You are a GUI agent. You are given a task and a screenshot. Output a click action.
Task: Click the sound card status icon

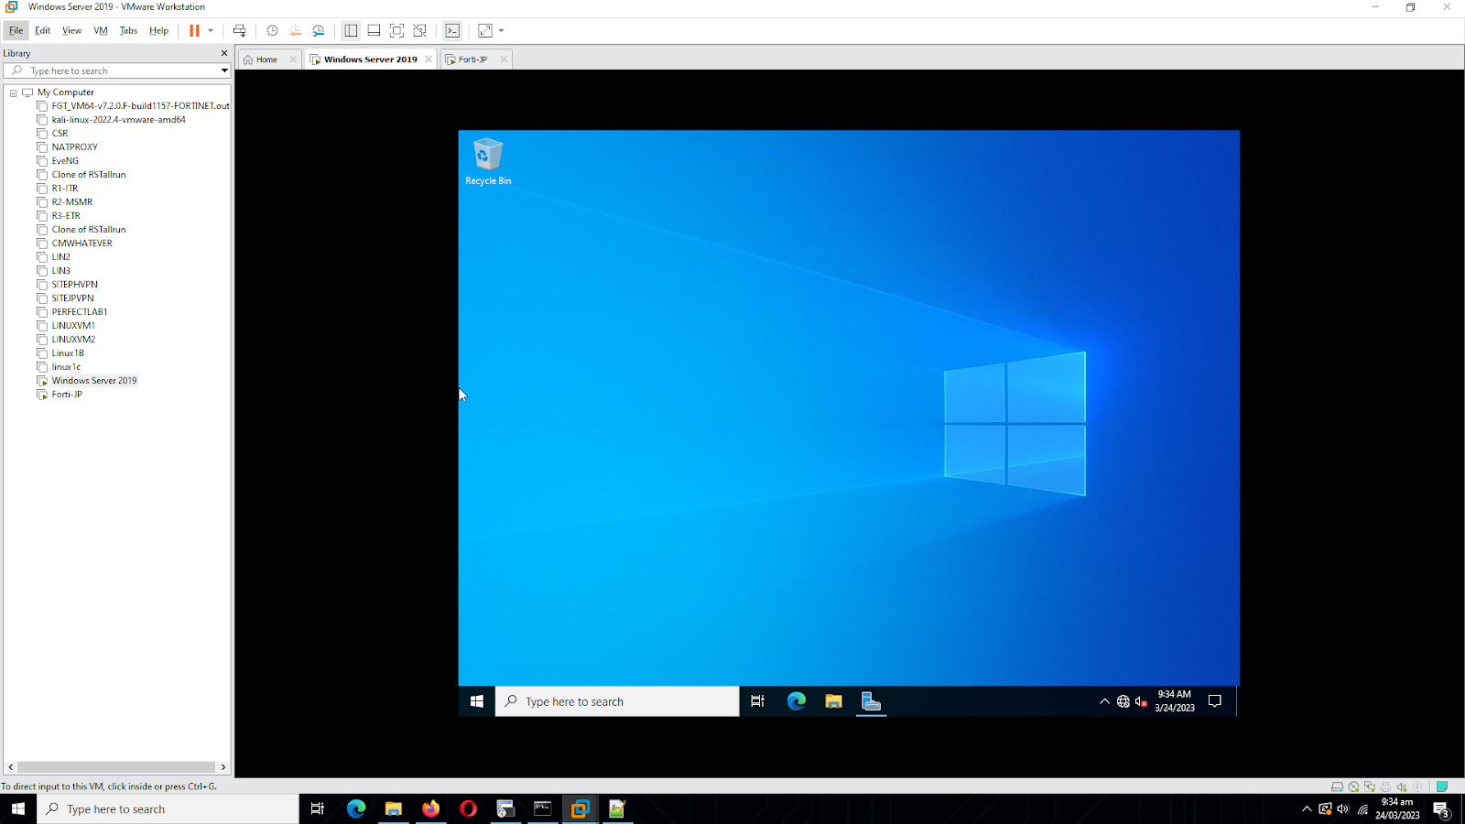[x=1401, y=786]
